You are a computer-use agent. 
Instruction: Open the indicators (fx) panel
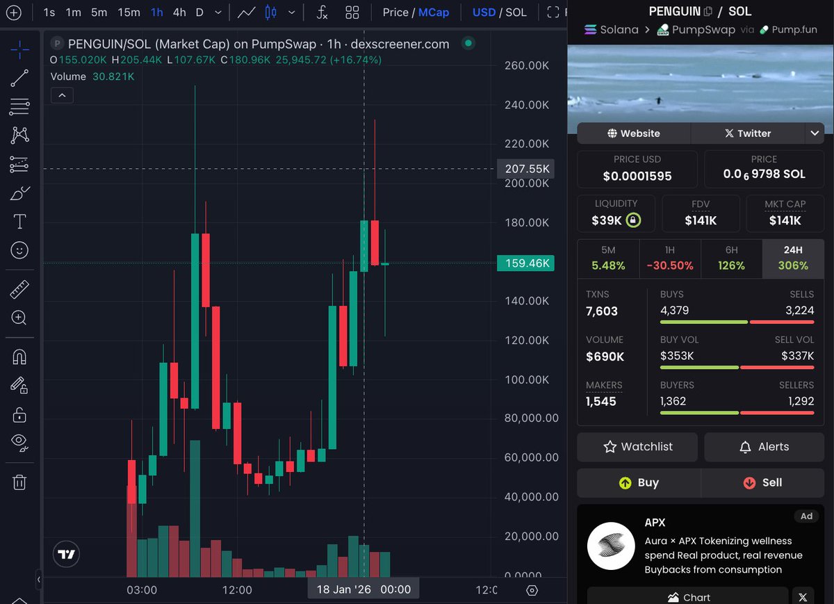click(x=321, y=12)
